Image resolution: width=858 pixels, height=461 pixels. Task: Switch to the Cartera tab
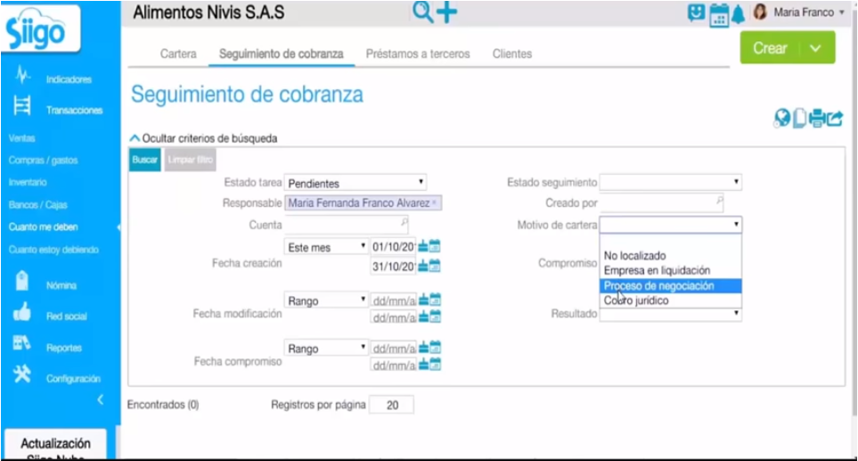coord(178,54)
